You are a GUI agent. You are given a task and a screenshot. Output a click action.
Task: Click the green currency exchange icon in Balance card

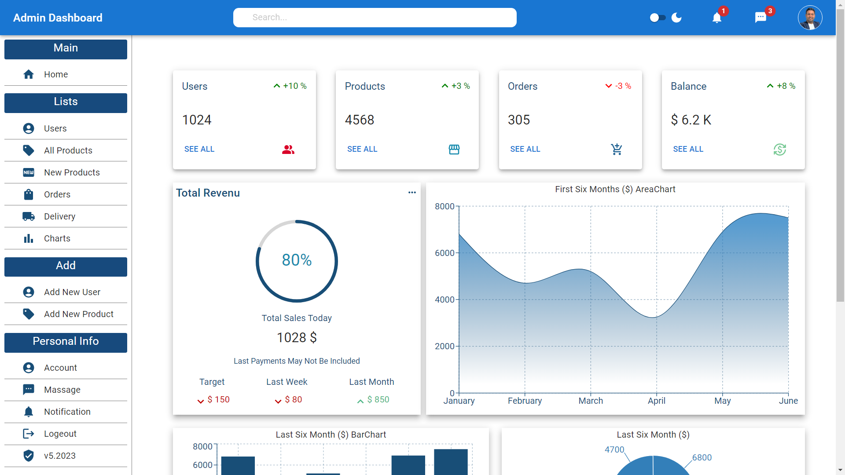tap(779, 150)
